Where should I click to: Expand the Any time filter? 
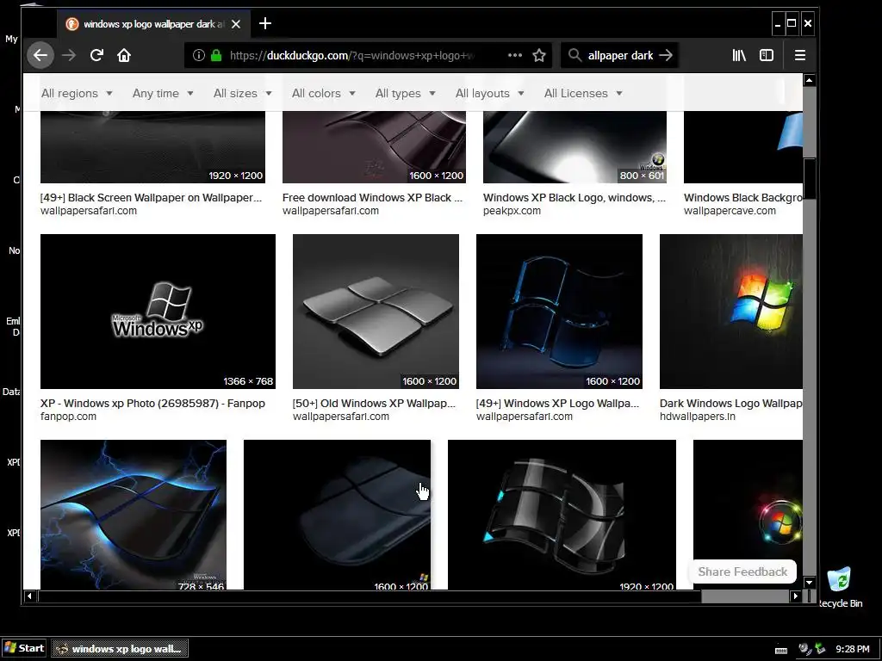[x=163, y=93]
